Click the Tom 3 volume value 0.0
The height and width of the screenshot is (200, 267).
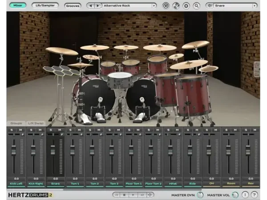point(114,179)
